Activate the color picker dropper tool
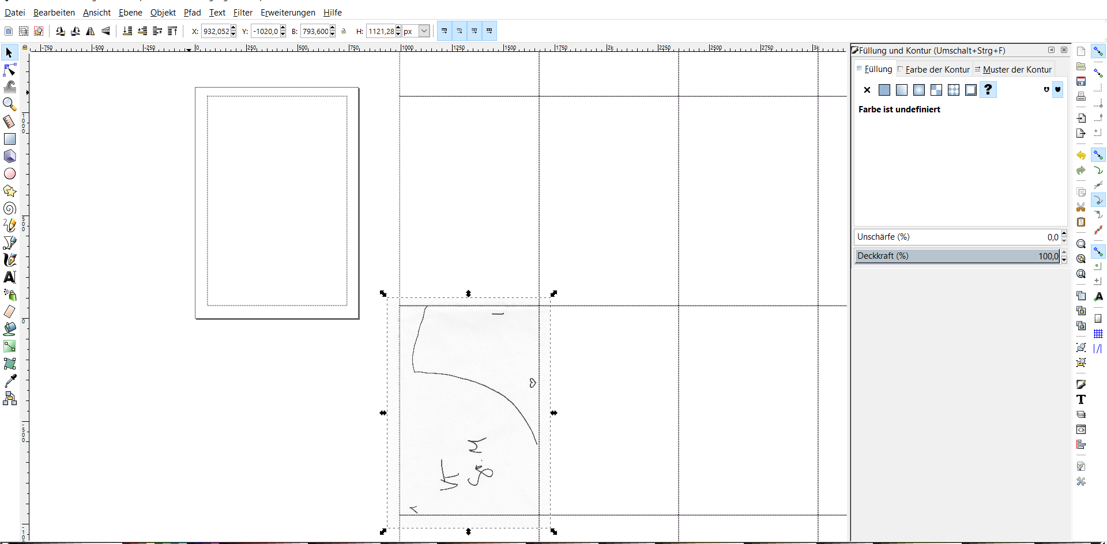 click(x=10, y=381)
